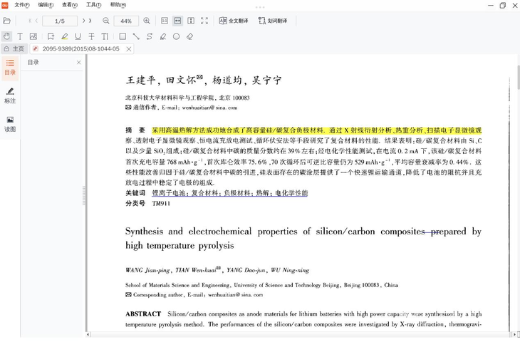
Task: Select the rectangle shape tool
Action: point(123,36)
